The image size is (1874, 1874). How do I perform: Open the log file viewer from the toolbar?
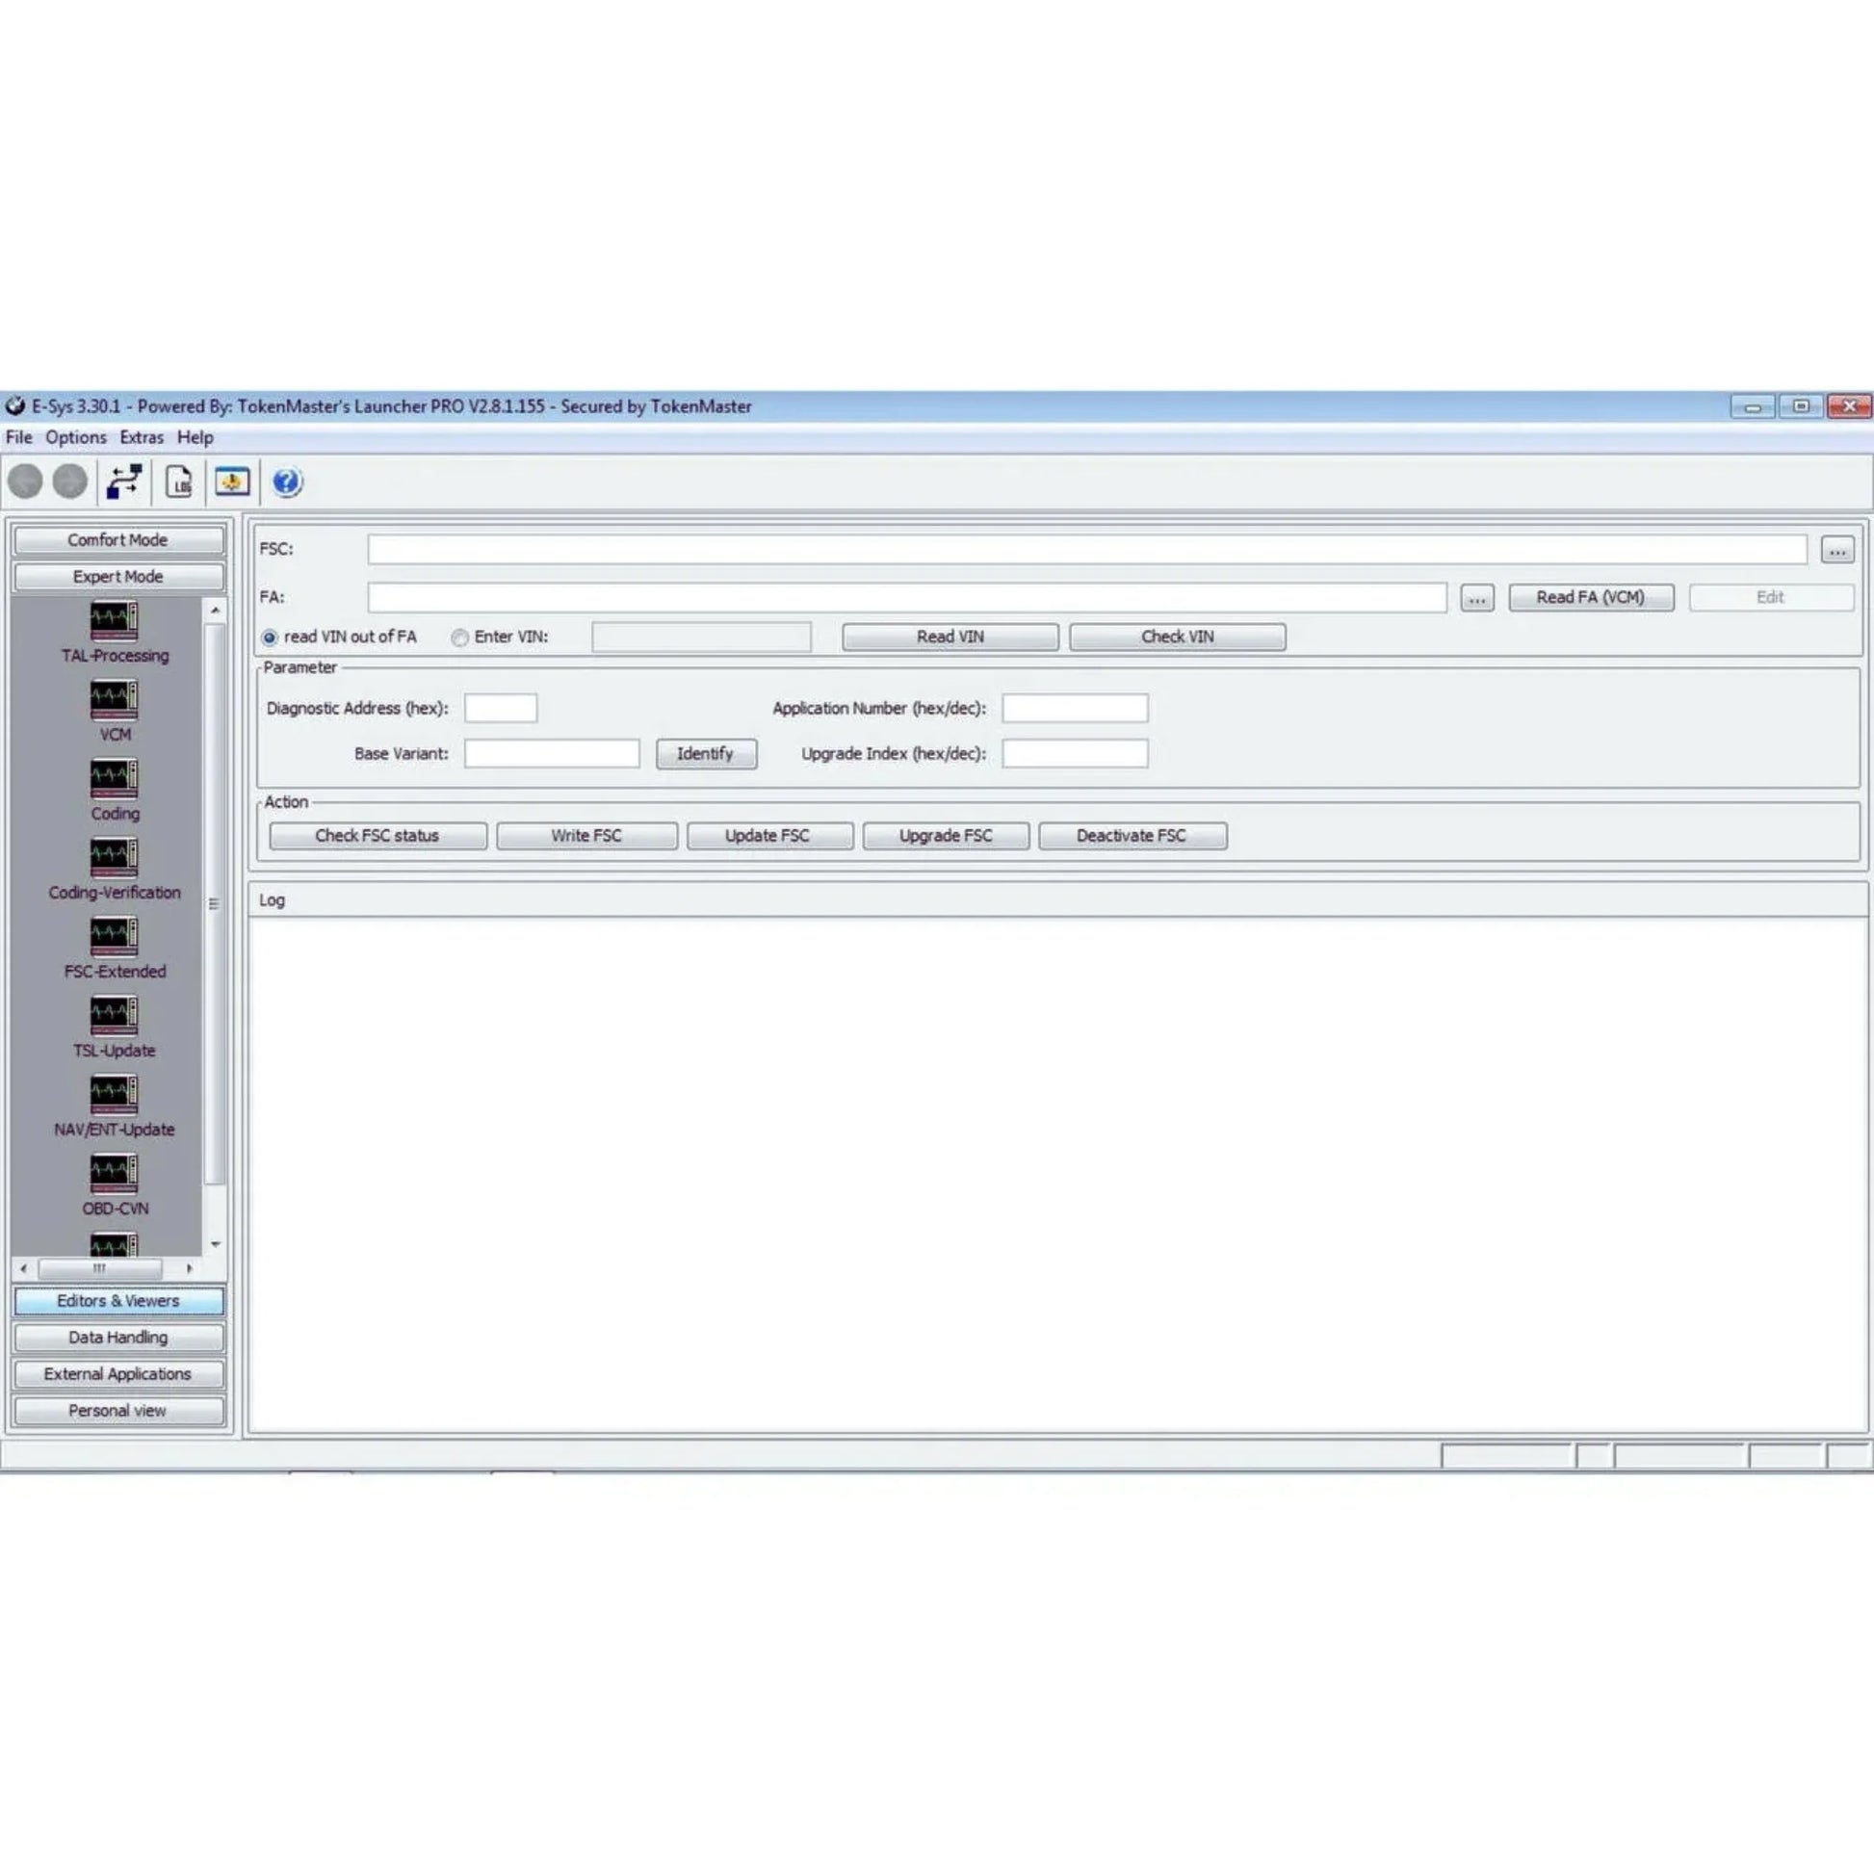click(179, 482)
